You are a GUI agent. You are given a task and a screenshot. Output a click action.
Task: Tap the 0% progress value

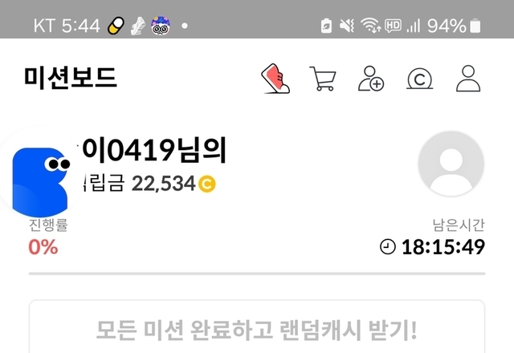43,247
